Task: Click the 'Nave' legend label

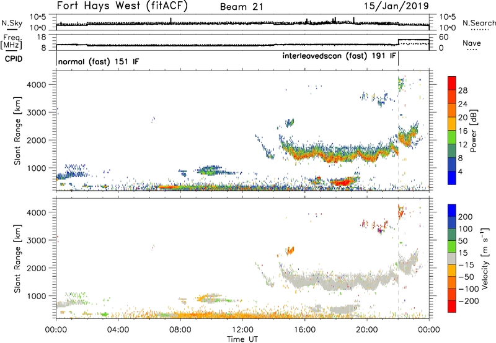Action: 472,43
